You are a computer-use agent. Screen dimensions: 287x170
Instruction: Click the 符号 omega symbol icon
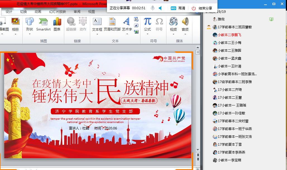point(159,22)
